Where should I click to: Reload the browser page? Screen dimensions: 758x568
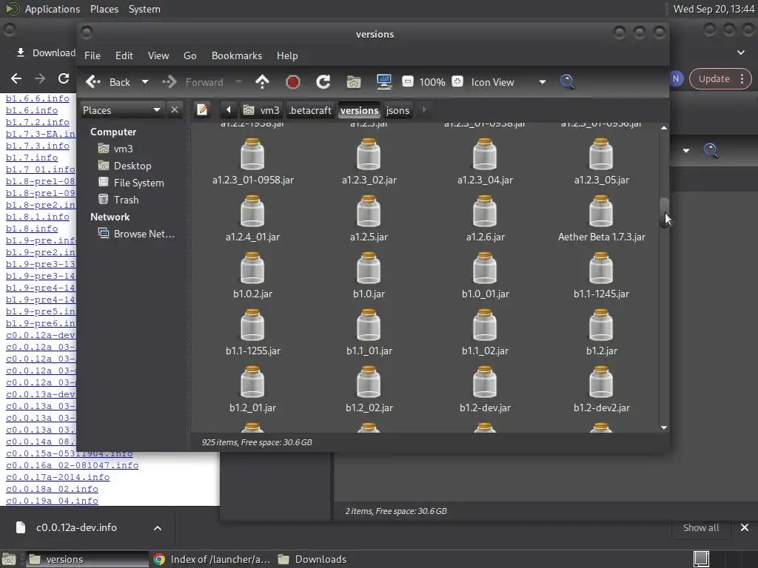point(64,78)
